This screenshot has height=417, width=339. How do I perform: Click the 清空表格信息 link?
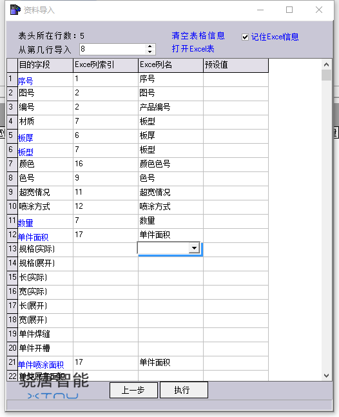coord(198,35)
